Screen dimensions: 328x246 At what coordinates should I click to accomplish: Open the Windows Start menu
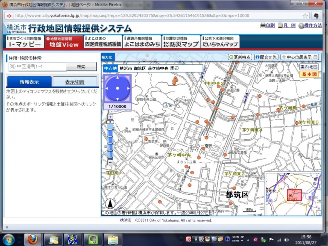pos(8,240)
